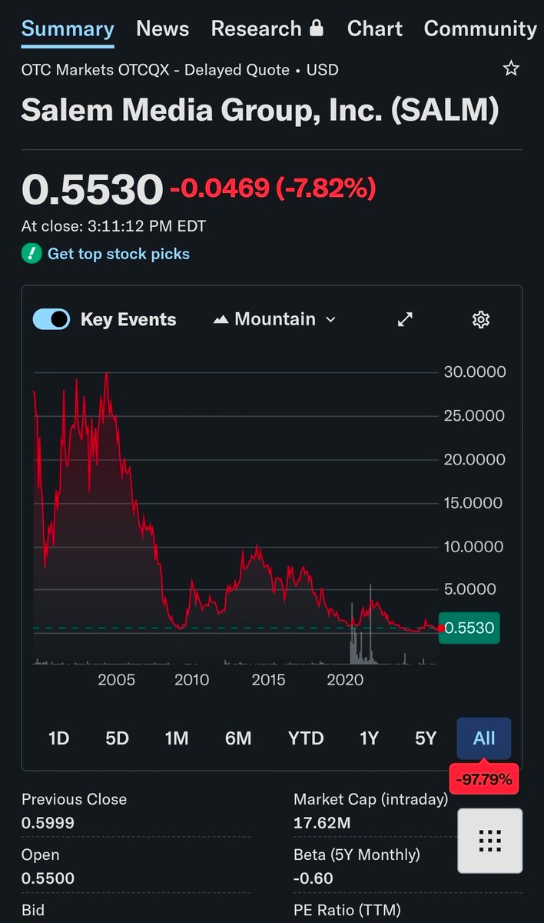Click the 0.5530 headline price
Screen dimensions: 544x923
(x=92, y=189)
